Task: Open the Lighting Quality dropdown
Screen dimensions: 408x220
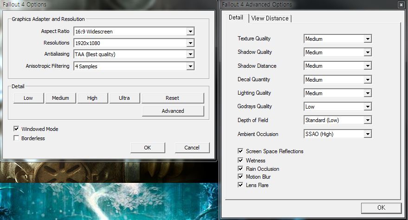Action: pyautogui.click(x=337, y=93)
